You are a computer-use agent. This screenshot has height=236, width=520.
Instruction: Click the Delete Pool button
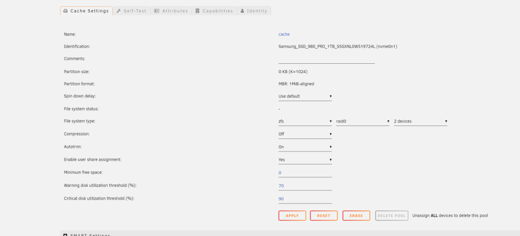[x=392, y=215]
